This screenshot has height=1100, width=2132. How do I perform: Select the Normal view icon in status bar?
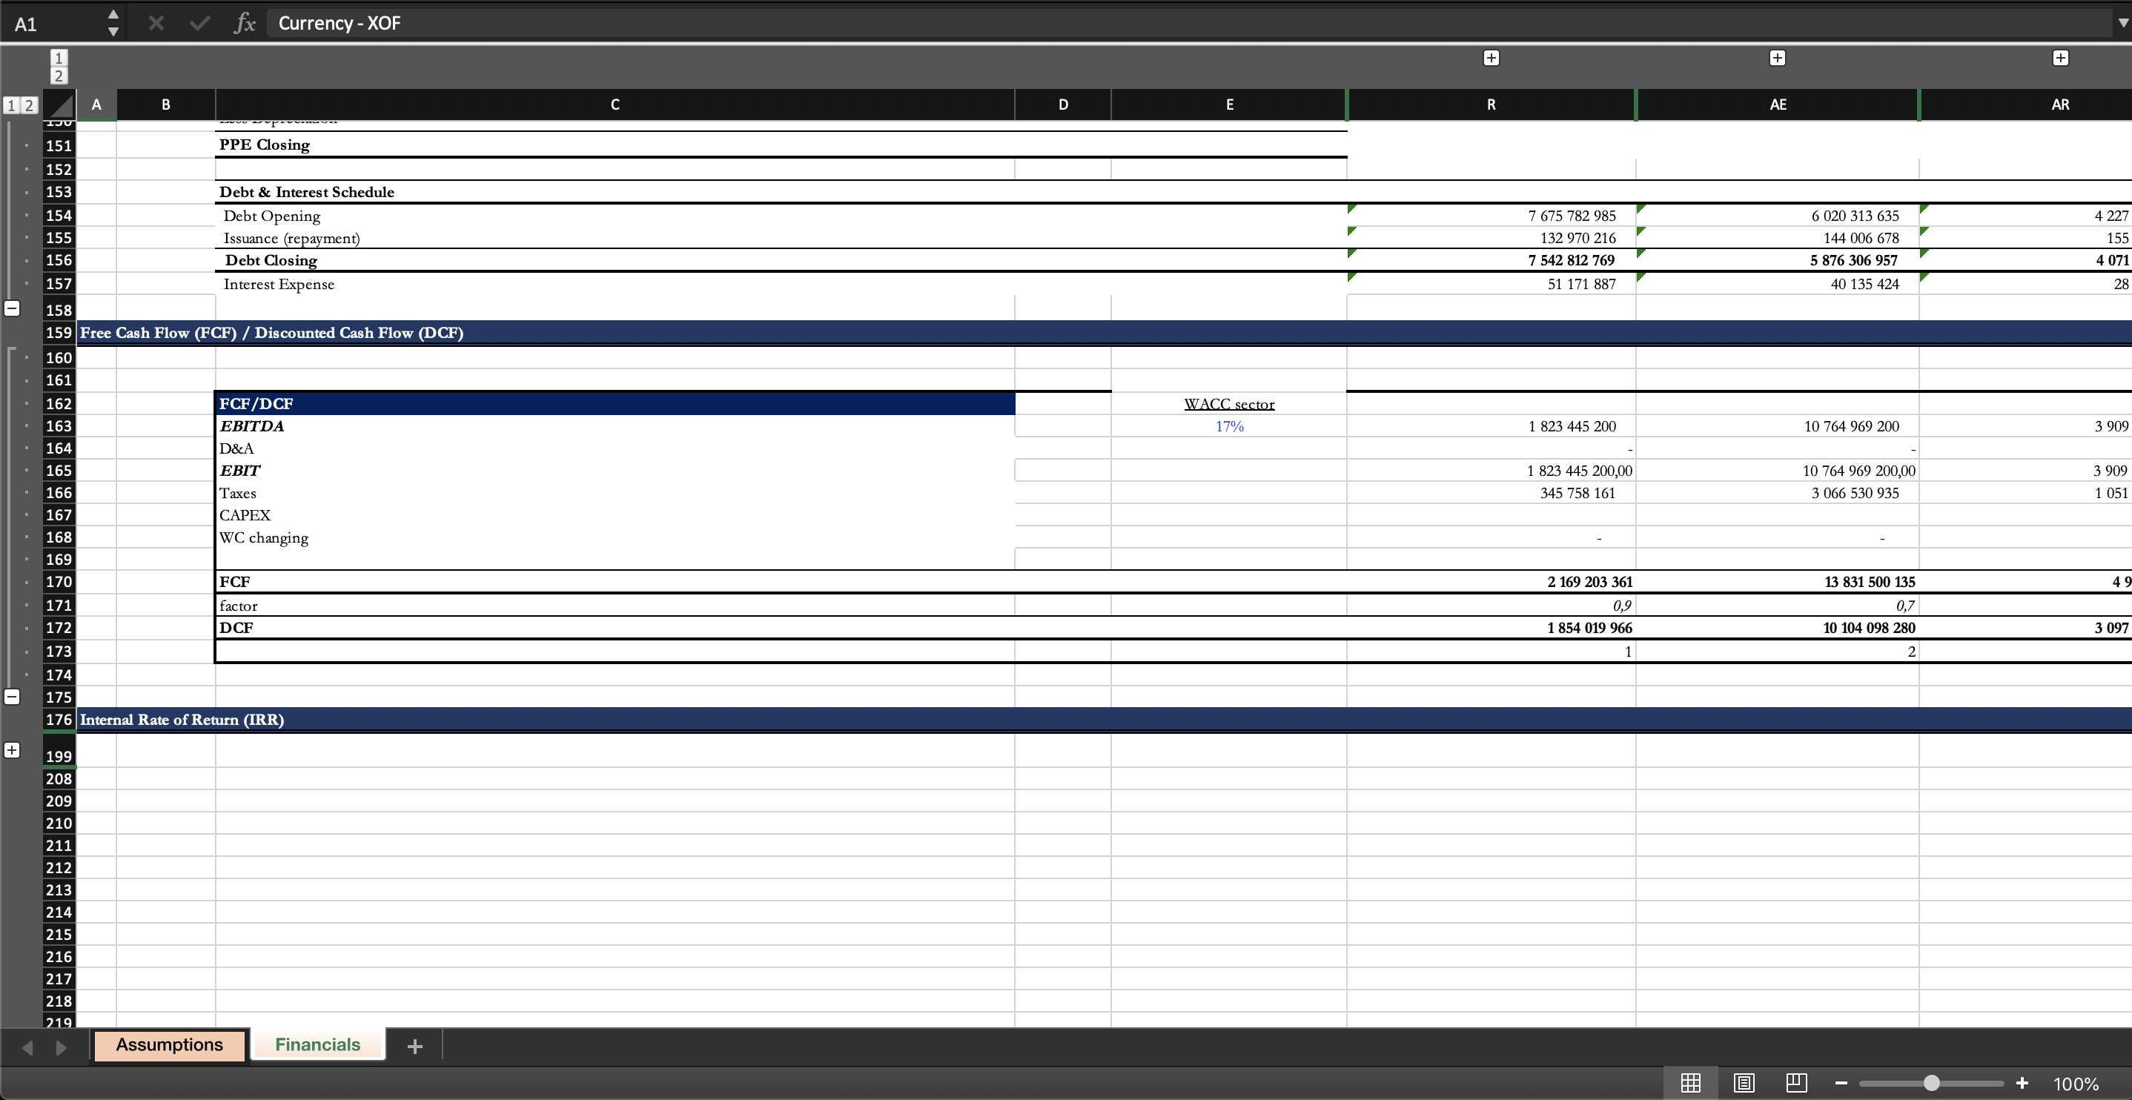(x=1690, y=1083)
